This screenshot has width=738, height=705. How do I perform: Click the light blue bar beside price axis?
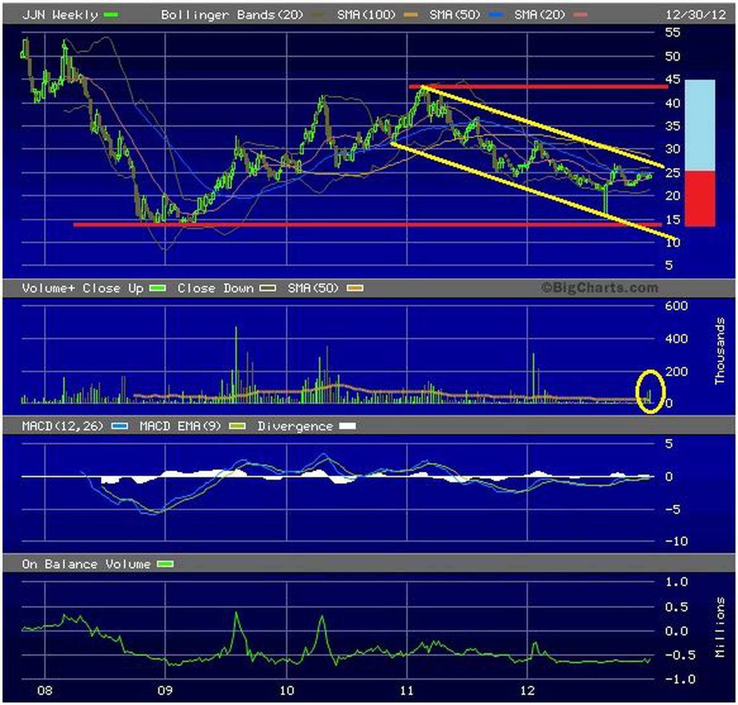[x=699, y=125]
